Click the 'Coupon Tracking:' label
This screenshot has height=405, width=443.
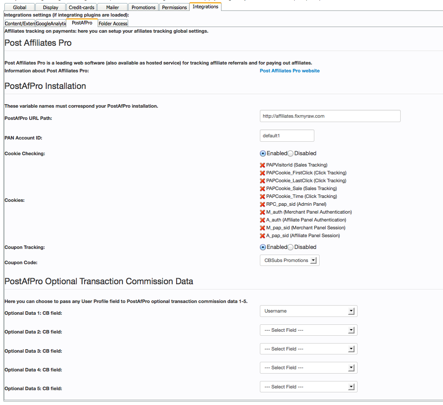point(24,248)
